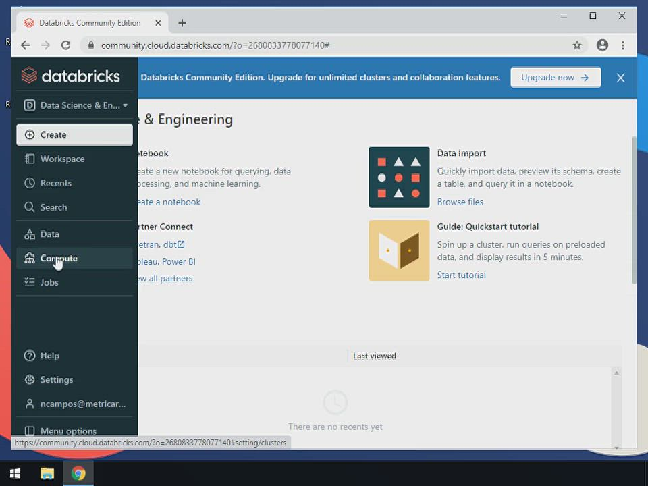Reload the page with refresh icon
The height and width of the screenshot is (486, 648).
(x=65, y=45)
